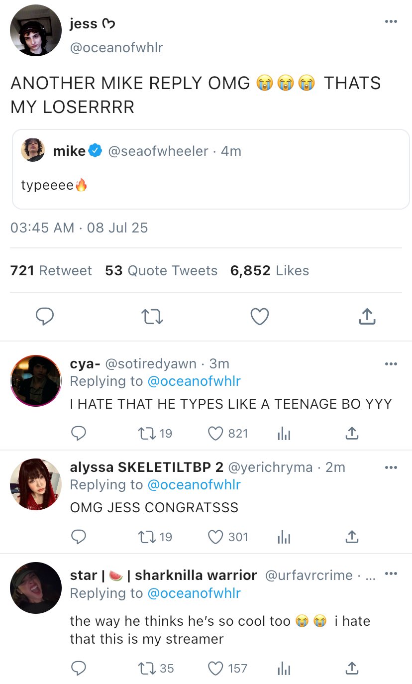View analytics for cya-'s reply
The width and height of the screenshot is (412, 684).
(283, 434)
